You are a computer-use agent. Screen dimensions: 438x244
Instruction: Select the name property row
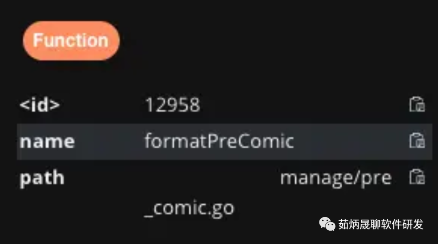coord(225,141)
